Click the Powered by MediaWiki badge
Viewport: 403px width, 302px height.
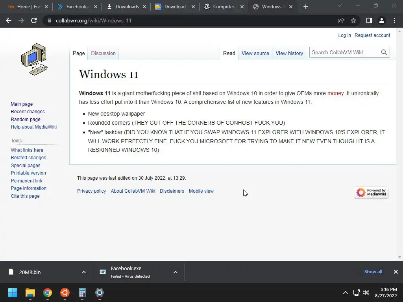(371, 192)
